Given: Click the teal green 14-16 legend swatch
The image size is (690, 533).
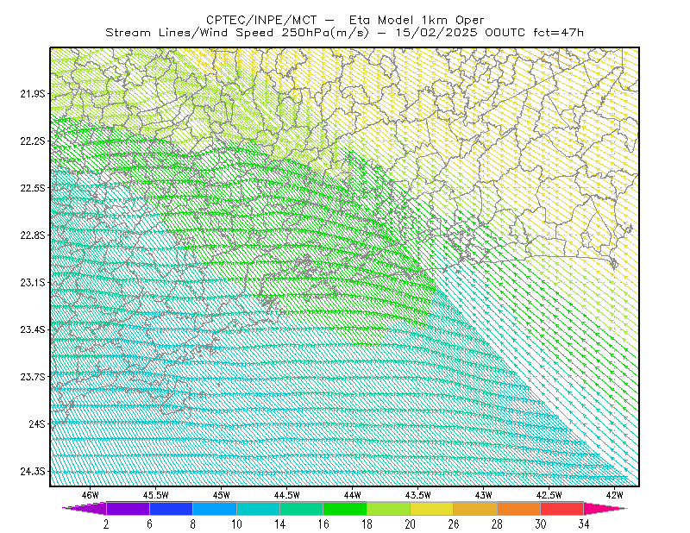Looking at the screenshot, I should 301,508.
